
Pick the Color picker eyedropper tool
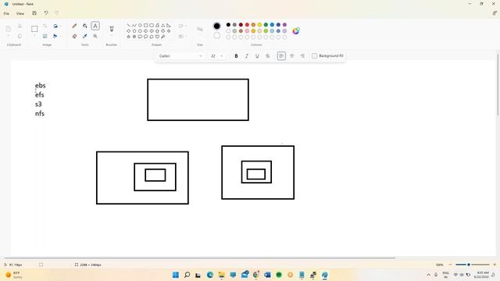pyautogui.click(x=85, y=36)
